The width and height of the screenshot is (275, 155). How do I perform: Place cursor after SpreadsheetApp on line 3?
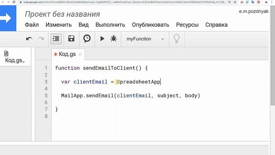[160, 82]
